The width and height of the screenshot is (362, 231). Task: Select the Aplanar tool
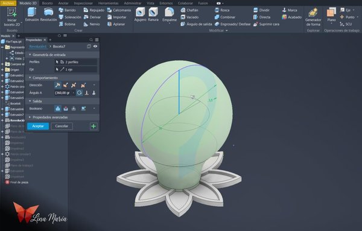tap(116, 24)
